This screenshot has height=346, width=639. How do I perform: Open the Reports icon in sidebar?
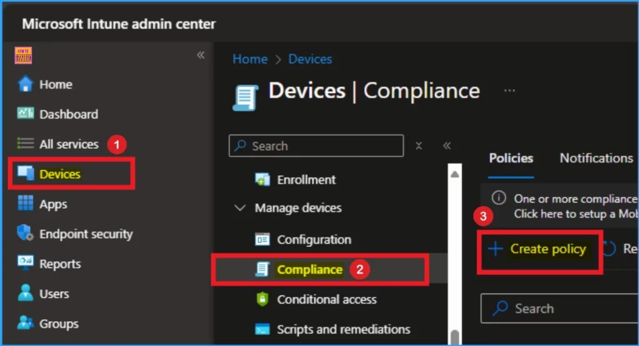click(25, 262)
